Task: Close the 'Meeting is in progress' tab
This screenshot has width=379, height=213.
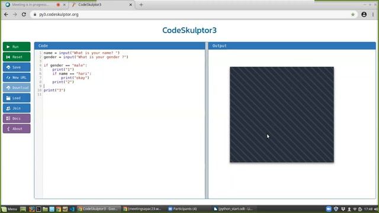Action: (65, 5)
